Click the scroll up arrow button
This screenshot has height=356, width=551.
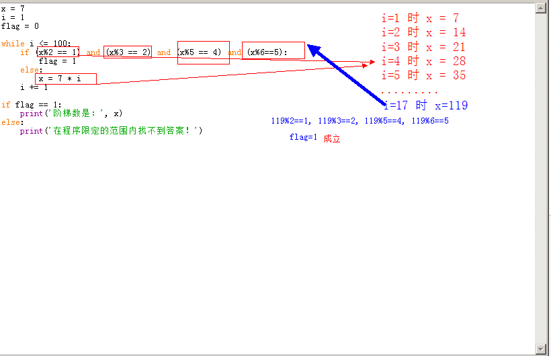click(x=540, y=8)
